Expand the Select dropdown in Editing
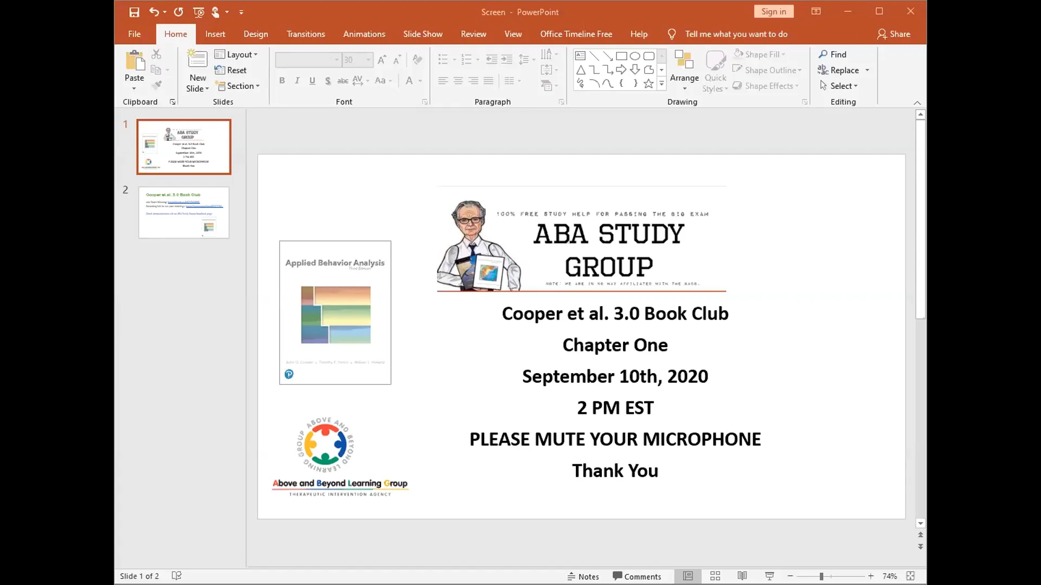The width and height of the screenshot is (1041, 585). tap(839, 86)
